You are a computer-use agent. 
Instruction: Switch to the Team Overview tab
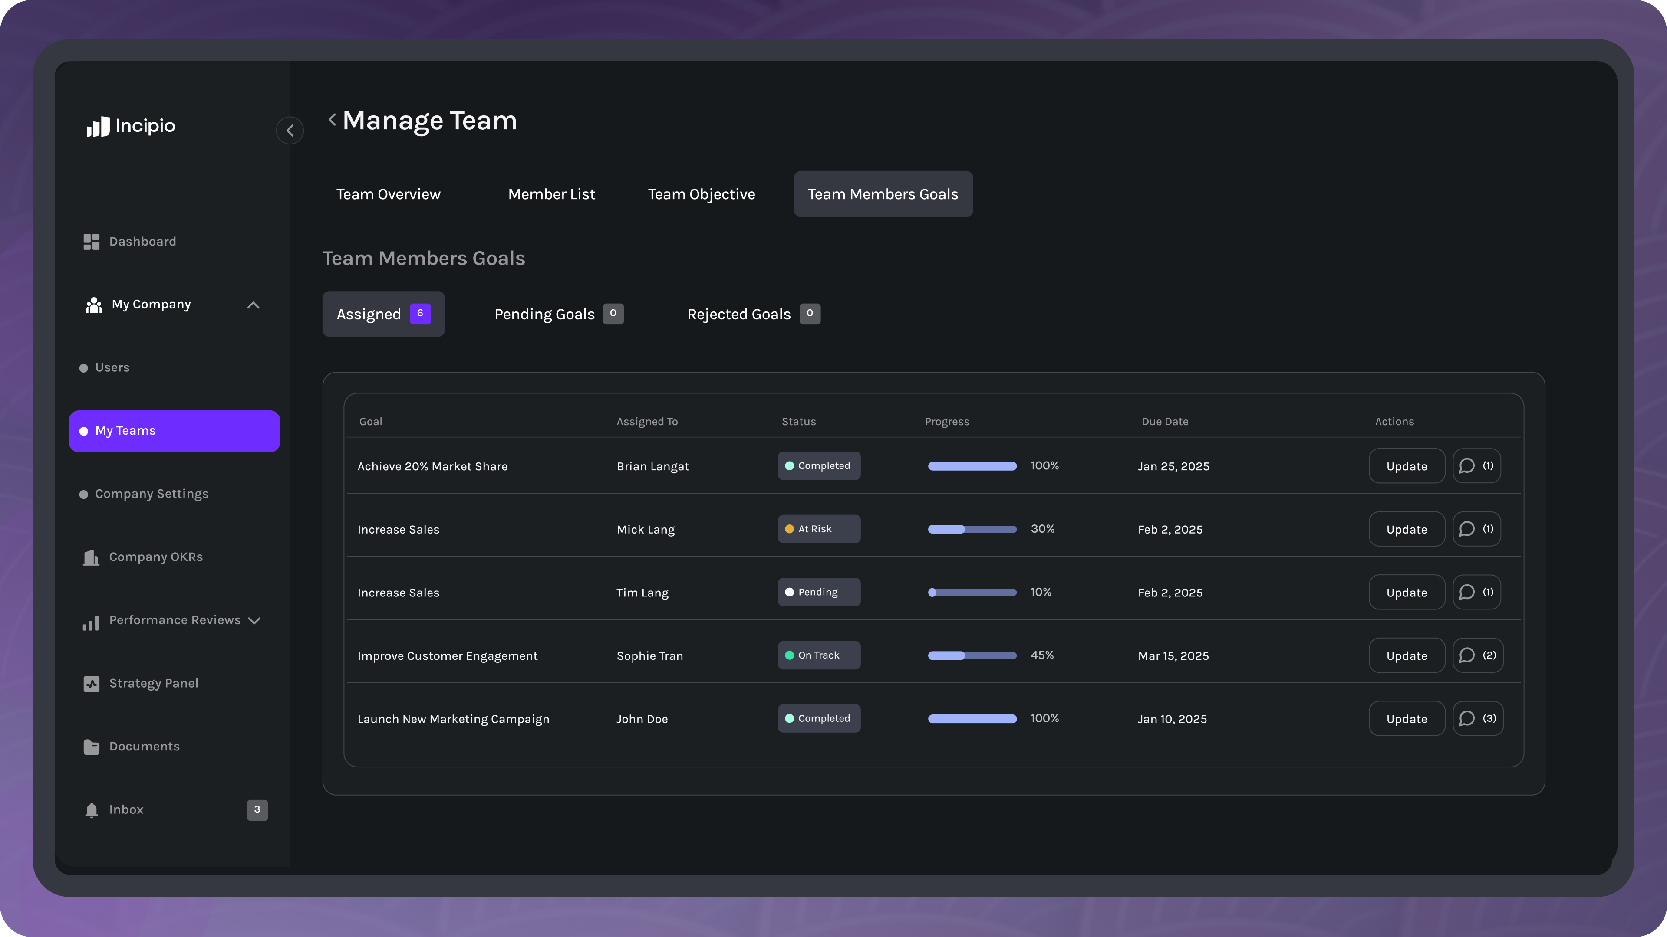(x=388, y=194)
